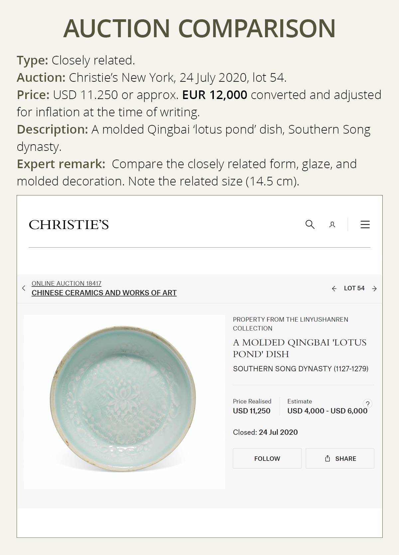Go to the previous lot arrow
The image size is (399, 555).
pos(334,288)
